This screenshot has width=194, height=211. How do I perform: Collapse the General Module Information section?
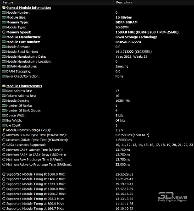(x=28, y=8)
